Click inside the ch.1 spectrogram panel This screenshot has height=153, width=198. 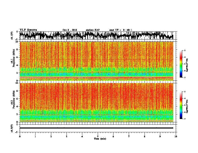tap(96, 61)
